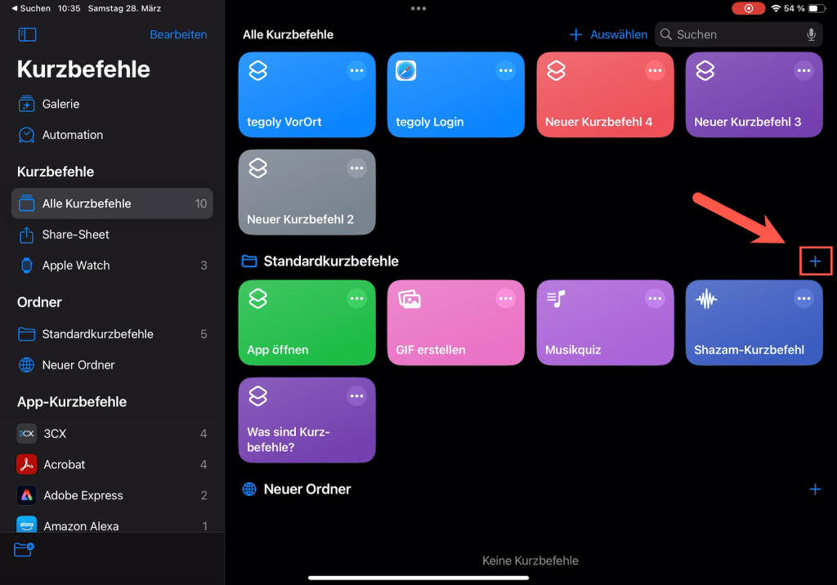The width and height of the screenshot is (837, 585).
Task: Tap the Auswählen button
Action: (618, 34)
